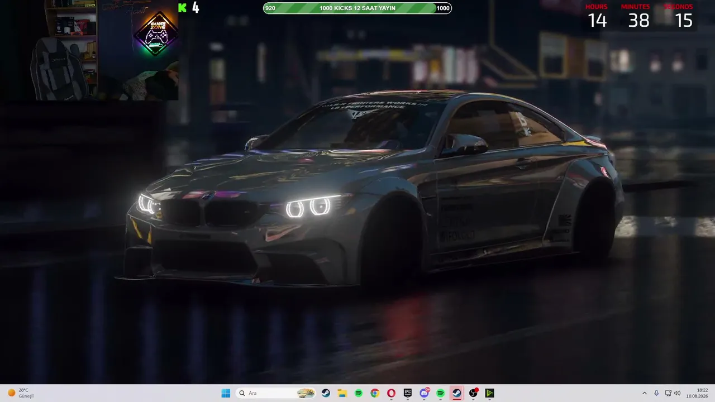Click the HOURS value 14 on the timer
The width and height of the screenshot is (715, 402).
pyautogui.click(x=597, y=21)
